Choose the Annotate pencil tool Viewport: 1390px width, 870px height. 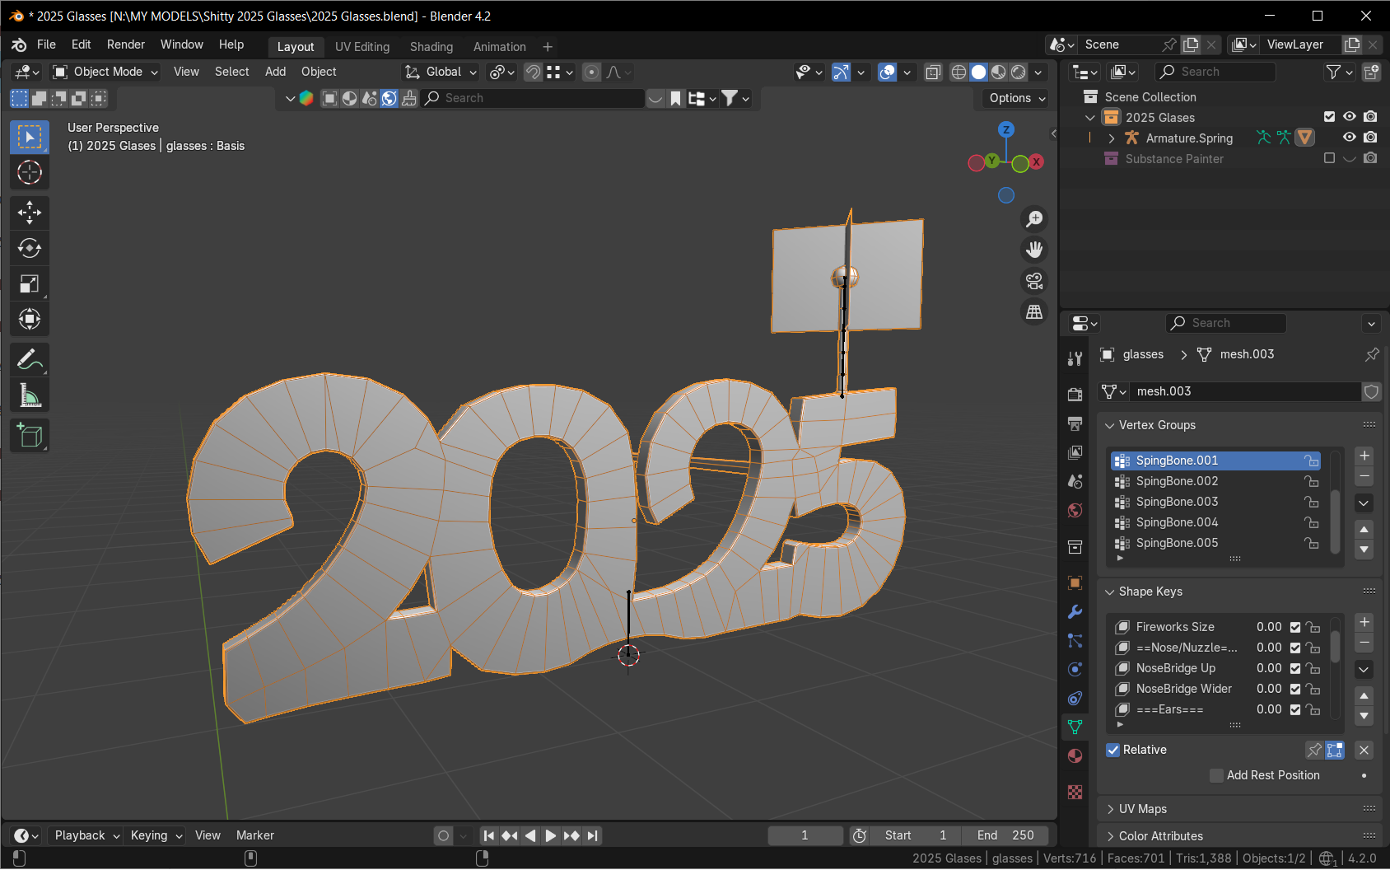coord(30,360)
